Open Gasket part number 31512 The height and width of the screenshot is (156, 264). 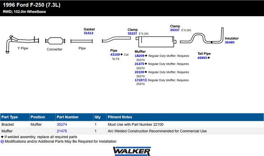pyautogui.click(x=89, y=33)
